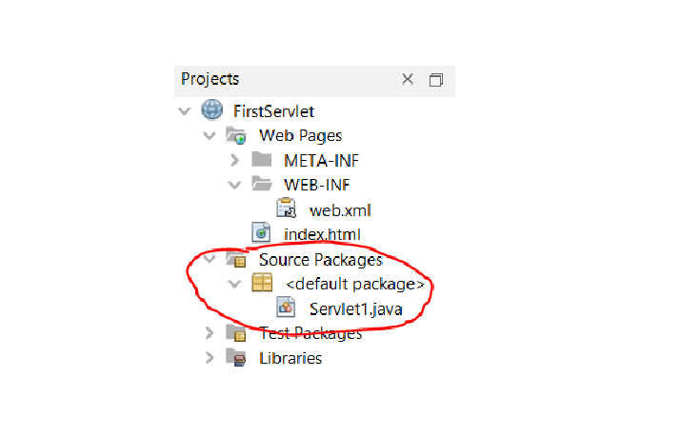Maximize the Projects window panel
The image size is (681, 437).
(x=436, y=80)
